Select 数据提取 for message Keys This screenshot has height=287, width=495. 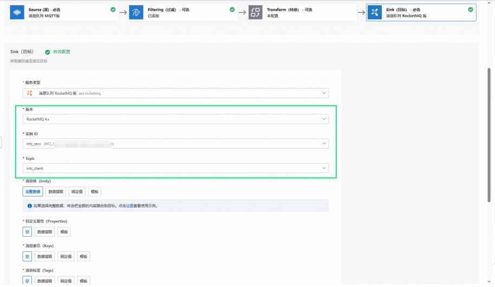(x=45, y=256)
